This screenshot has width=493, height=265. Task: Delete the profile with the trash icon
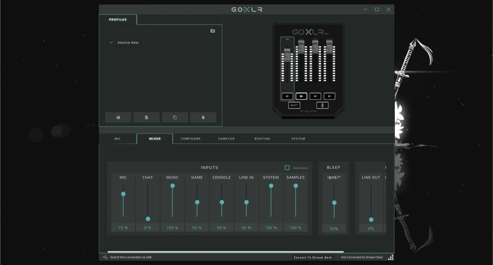(203, 117)
